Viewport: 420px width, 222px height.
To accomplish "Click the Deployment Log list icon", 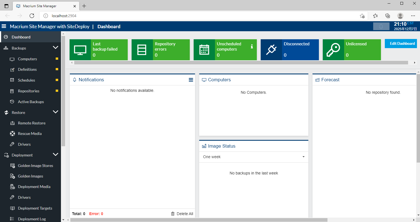I will pos(12,219).
